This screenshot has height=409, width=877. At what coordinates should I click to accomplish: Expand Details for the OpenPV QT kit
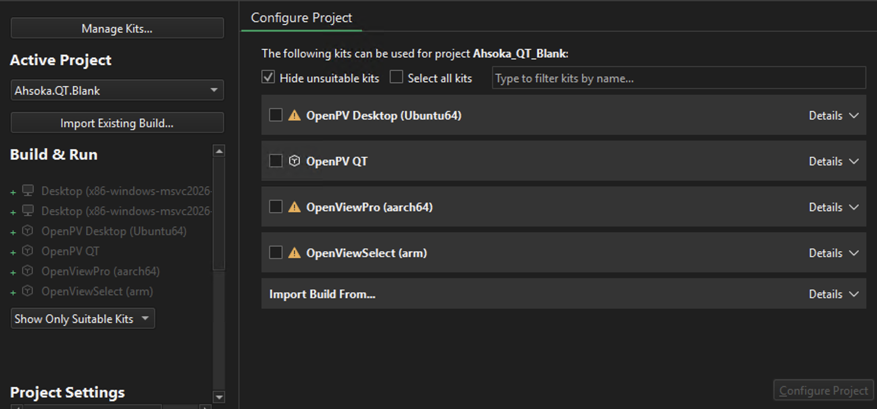click(833, 161)
